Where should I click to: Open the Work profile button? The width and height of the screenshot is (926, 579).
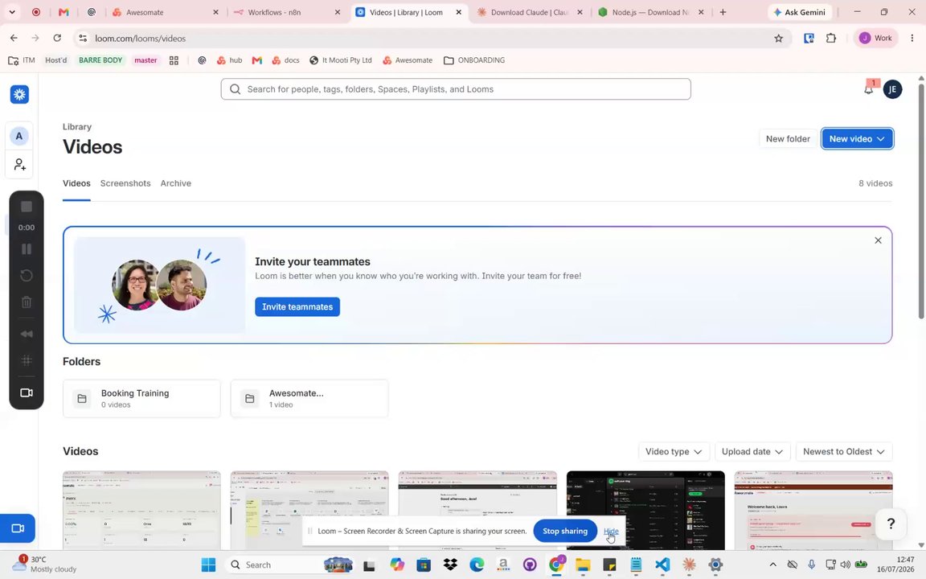(x=876, y=38)
